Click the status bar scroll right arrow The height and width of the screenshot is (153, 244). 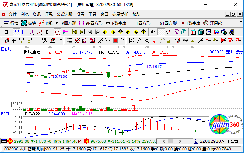(x=180, y=141)
